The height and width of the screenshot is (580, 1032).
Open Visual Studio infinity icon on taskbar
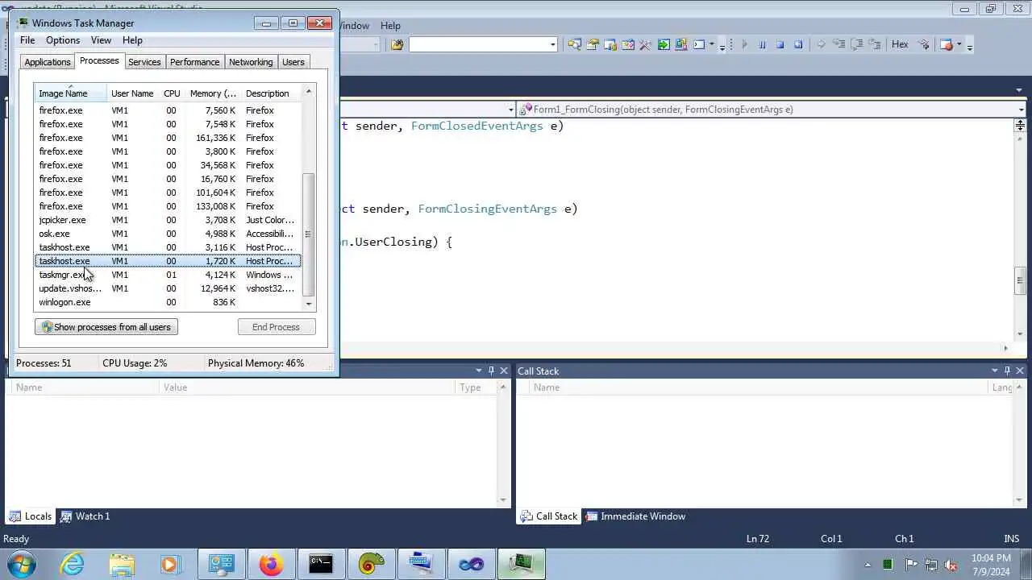pos(471,564)
